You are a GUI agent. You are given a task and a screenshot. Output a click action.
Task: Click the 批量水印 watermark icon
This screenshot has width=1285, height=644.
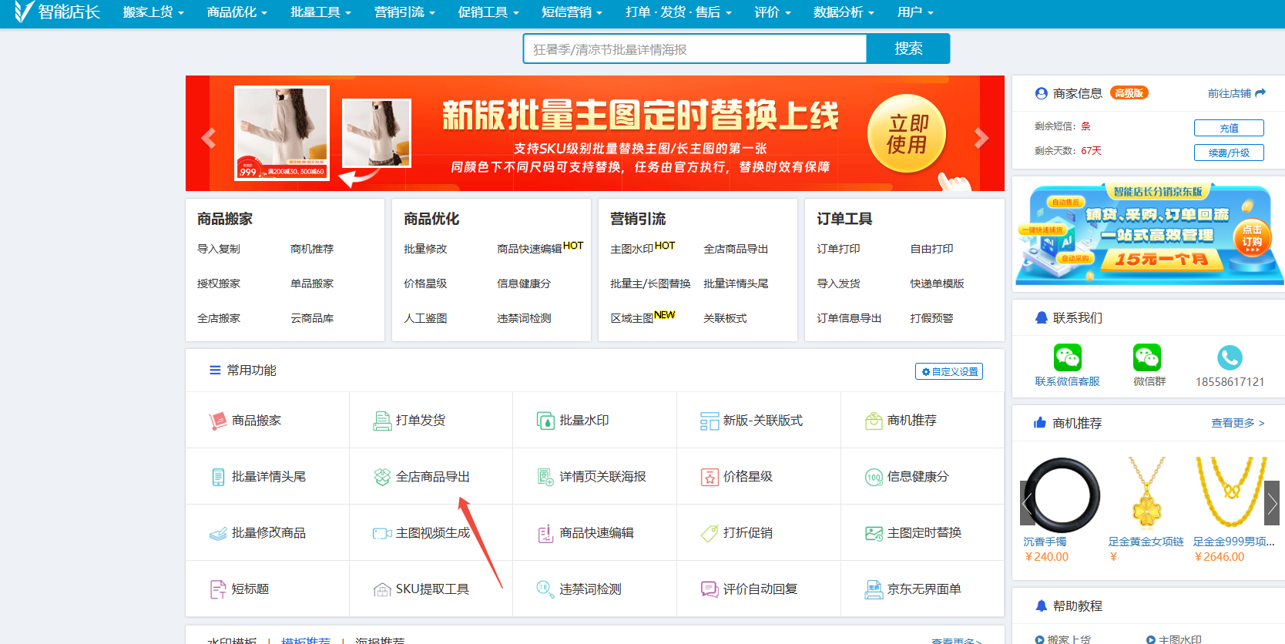coord(545,421)
